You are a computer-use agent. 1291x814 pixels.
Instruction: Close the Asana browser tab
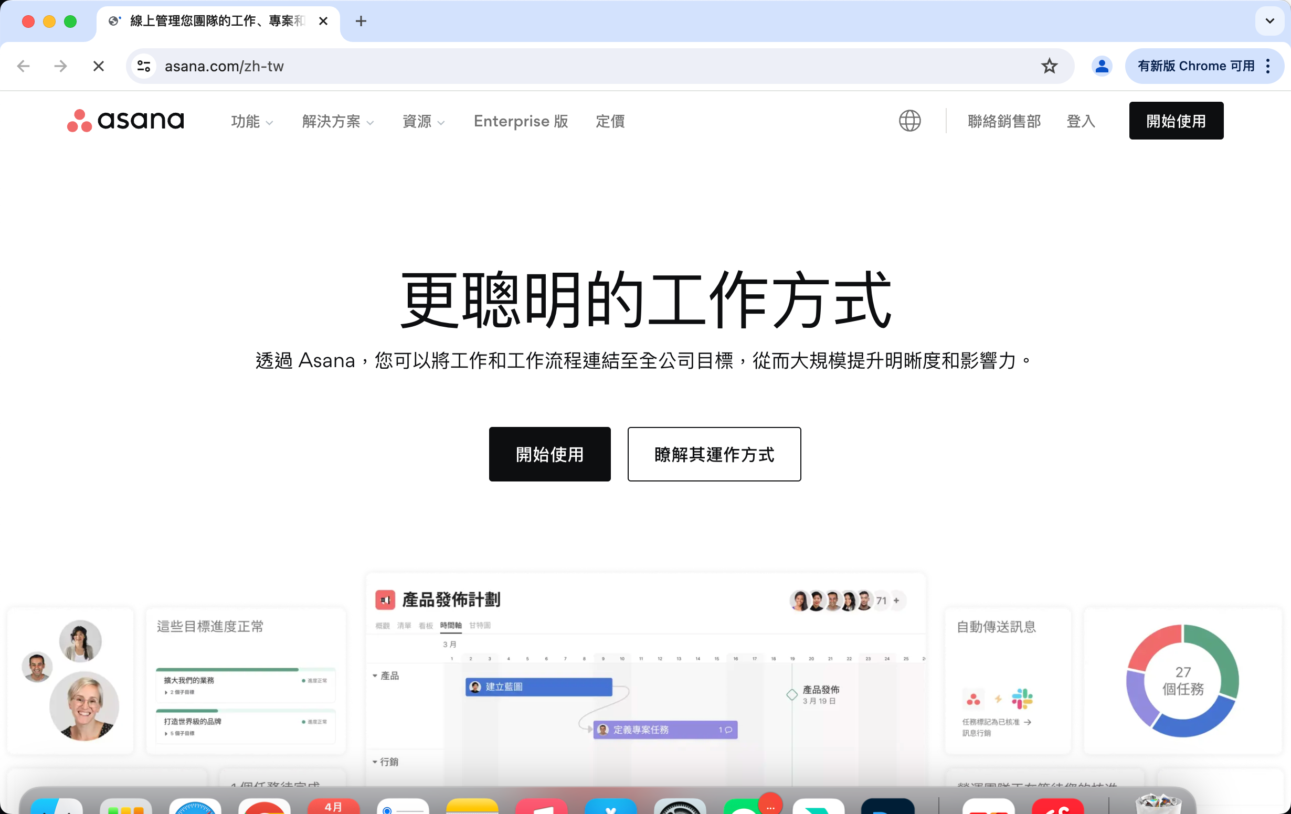click(x=323, y=21)
